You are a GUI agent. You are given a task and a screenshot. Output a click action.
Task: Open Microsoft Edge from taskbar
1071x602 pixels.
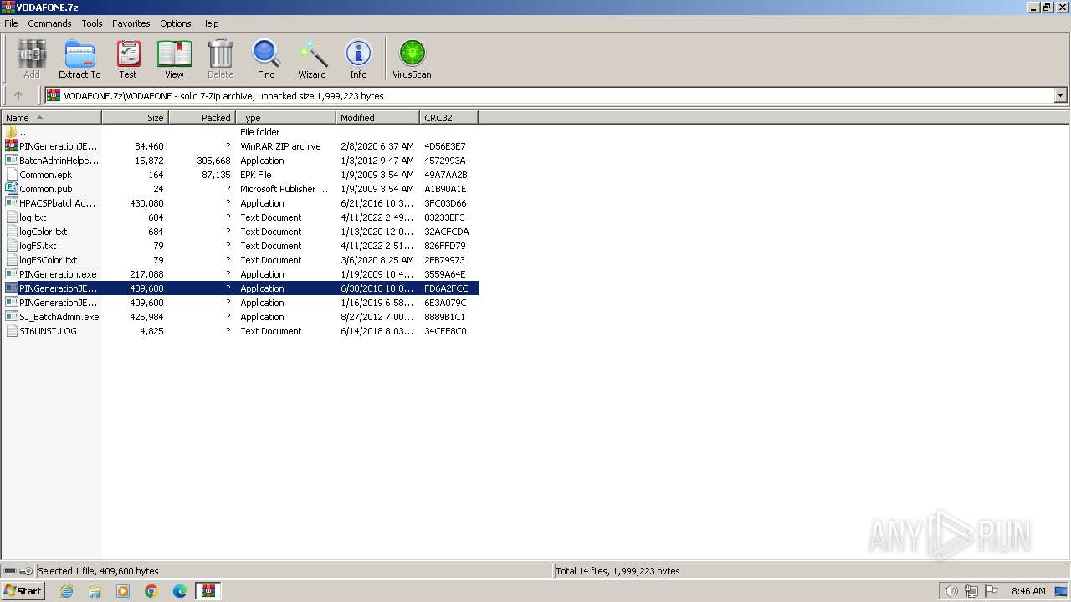pos(180,591)
